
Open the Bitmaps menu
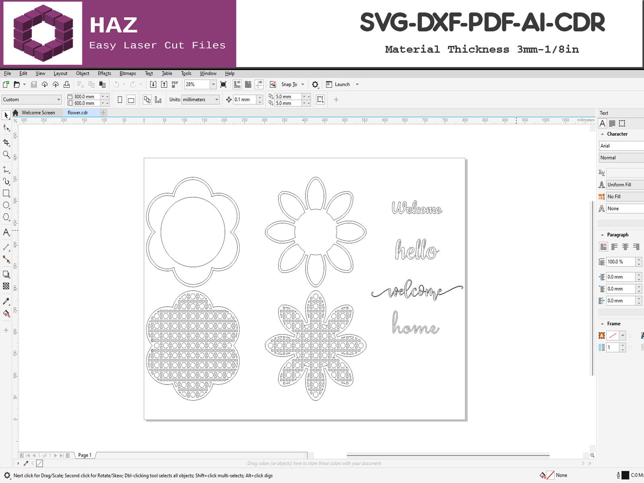(128, 73)
